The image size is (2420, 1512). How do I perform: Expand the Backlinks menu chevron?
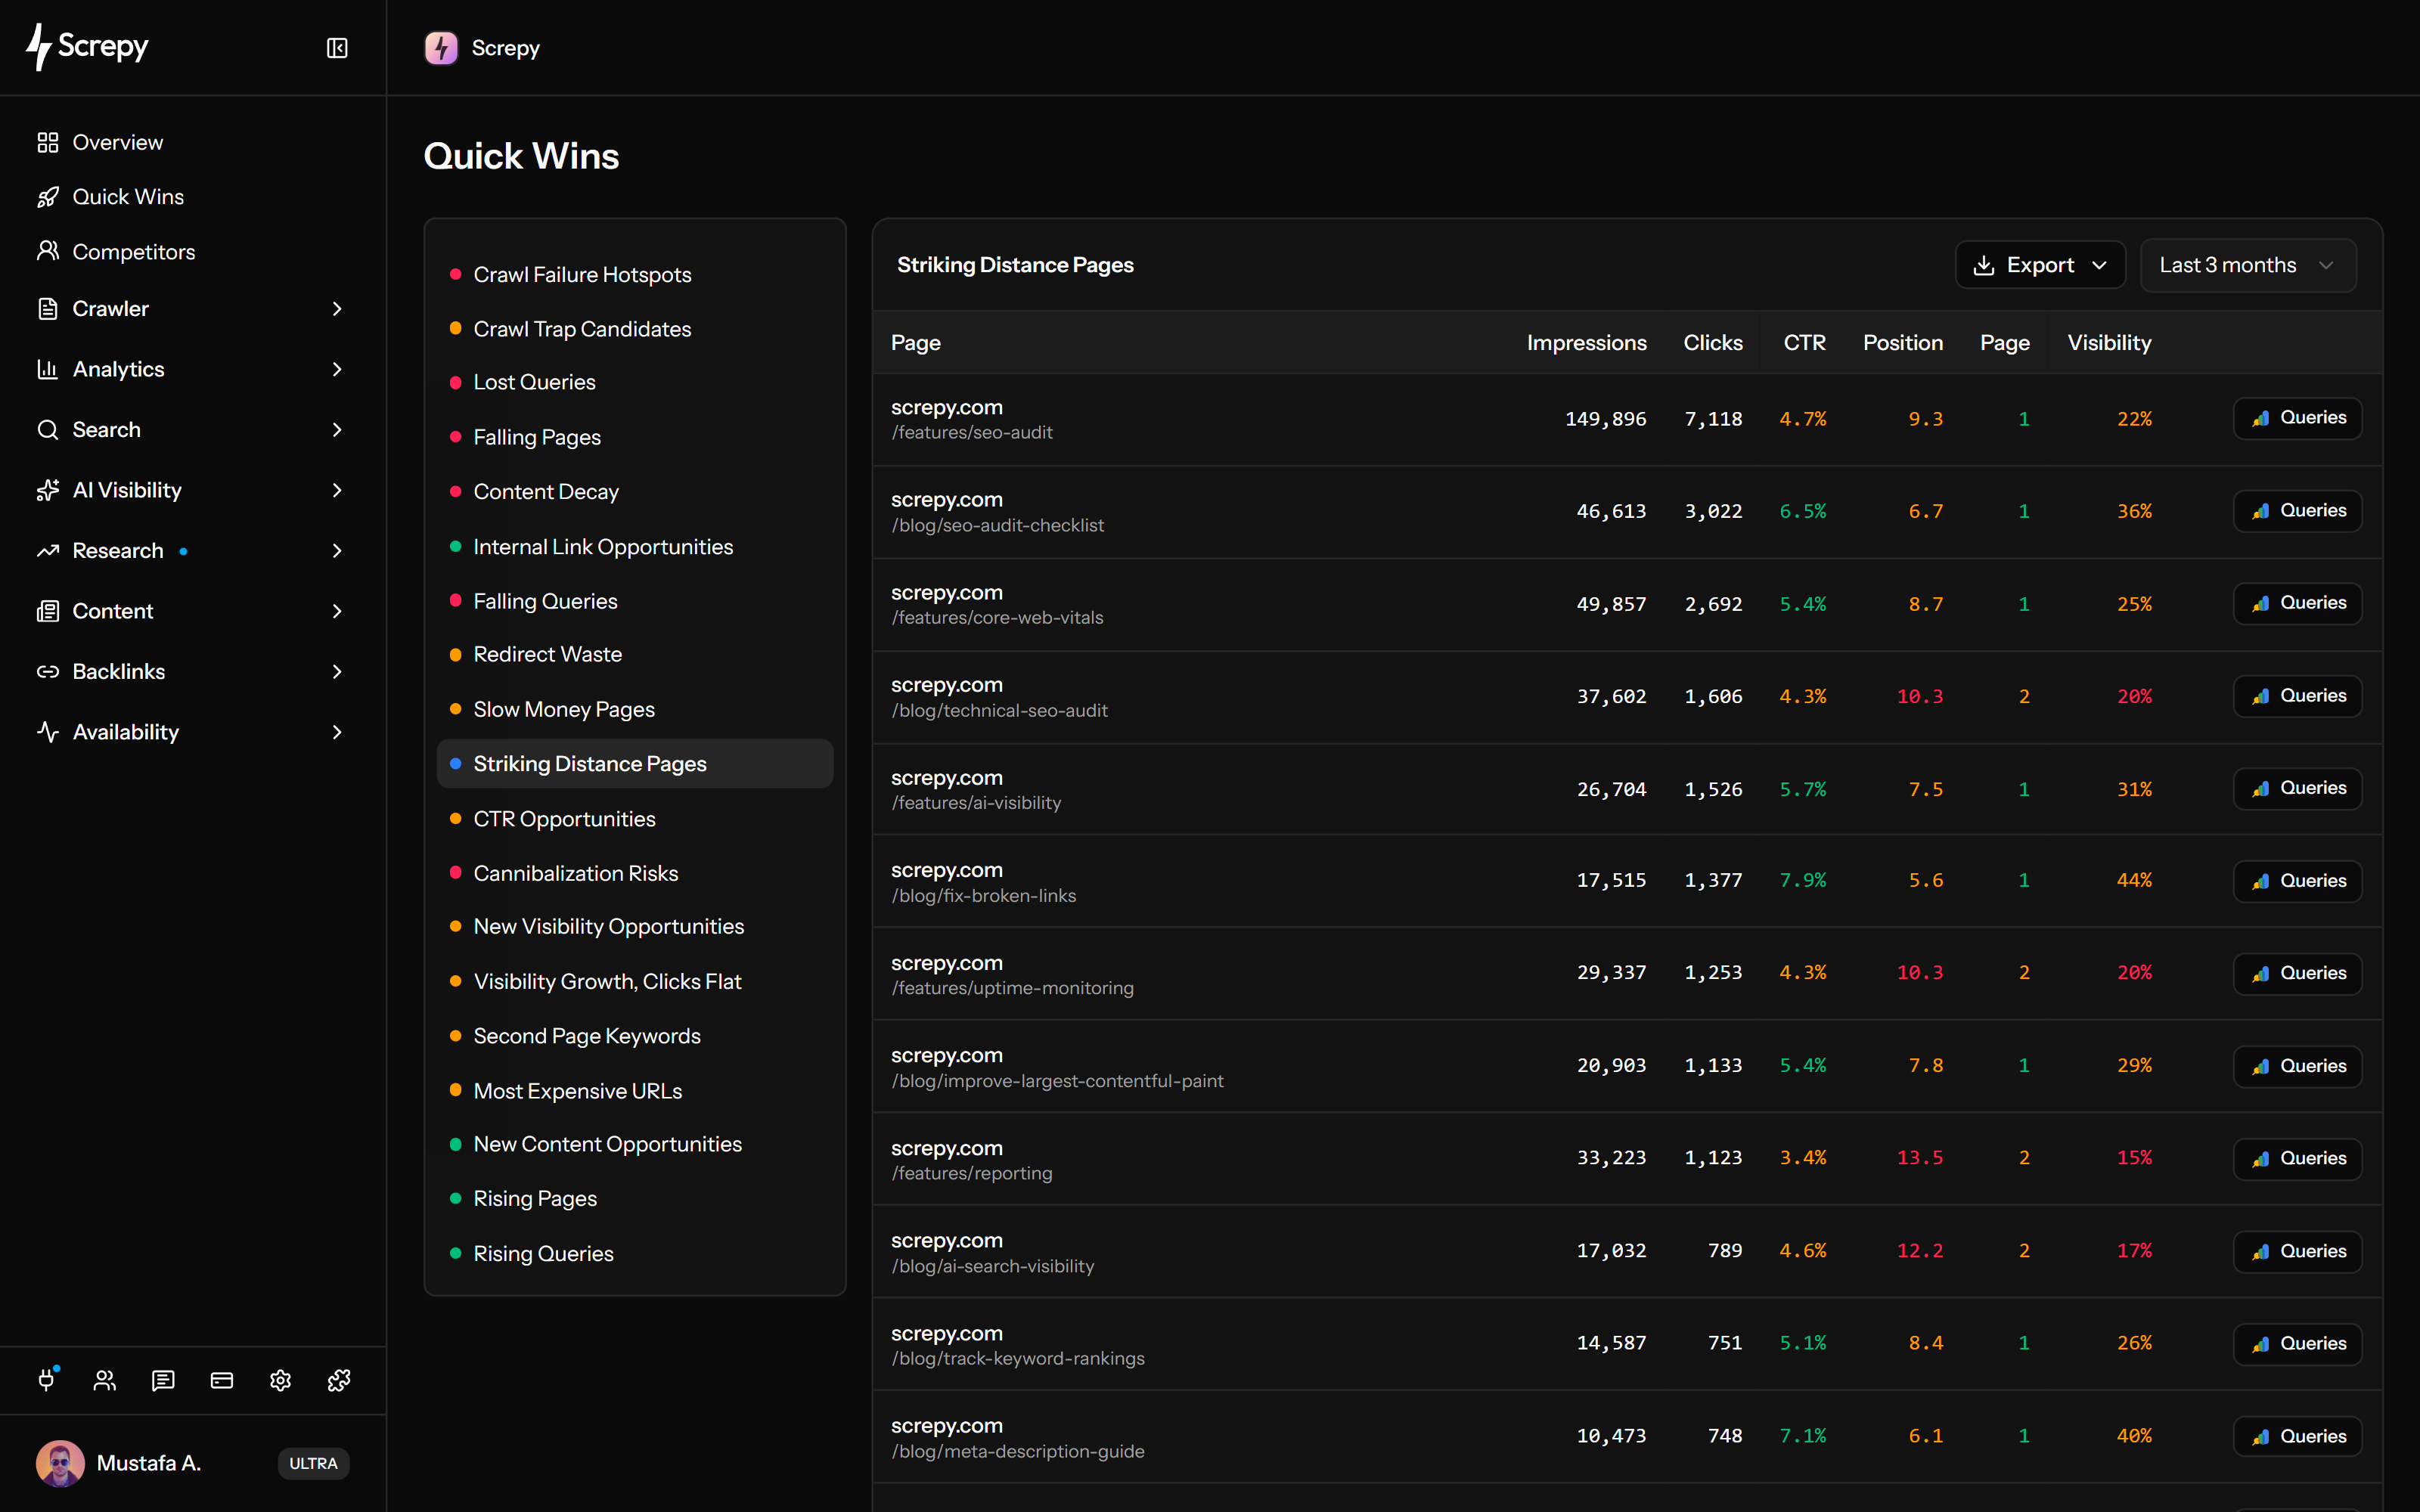click(337, 672)
